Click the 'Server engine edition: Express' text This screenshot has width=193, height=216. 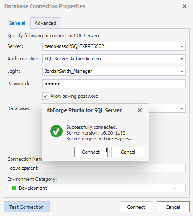[99, 139]
